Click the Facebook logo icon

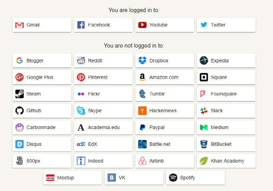coord(81,25)
